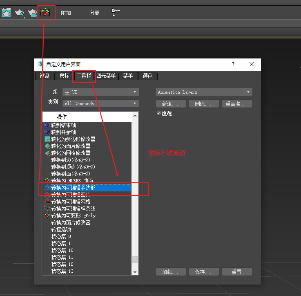Click the 新建... button
Viewport: 301px width, 296px height.
click(171, 104)
